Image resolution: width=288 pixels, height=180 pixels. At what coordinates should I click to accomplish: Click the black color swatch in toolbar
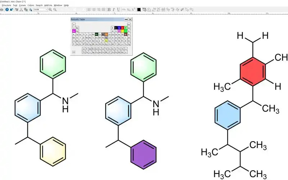139,9
